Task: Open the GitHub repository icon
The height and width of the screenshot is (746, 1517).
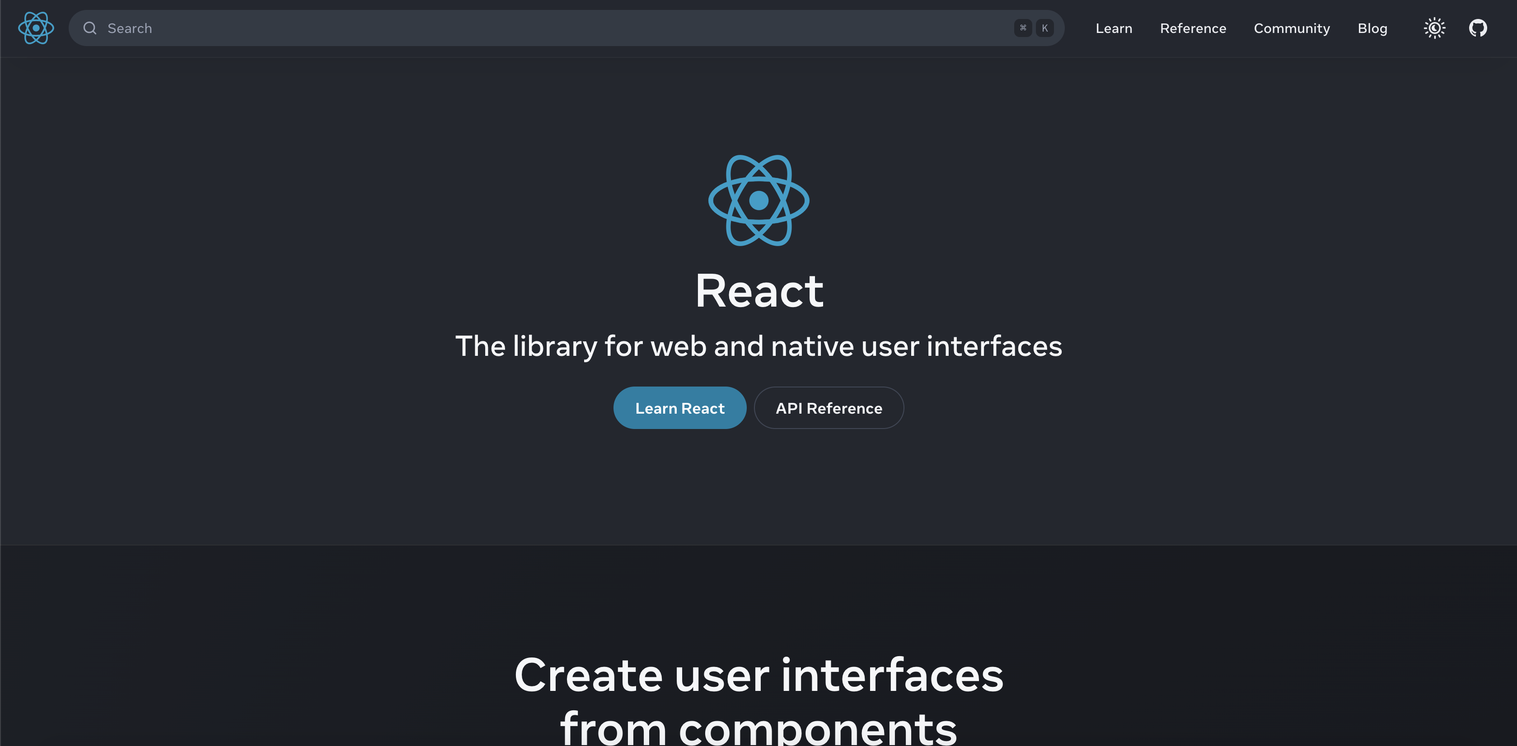Action: 1478,28
